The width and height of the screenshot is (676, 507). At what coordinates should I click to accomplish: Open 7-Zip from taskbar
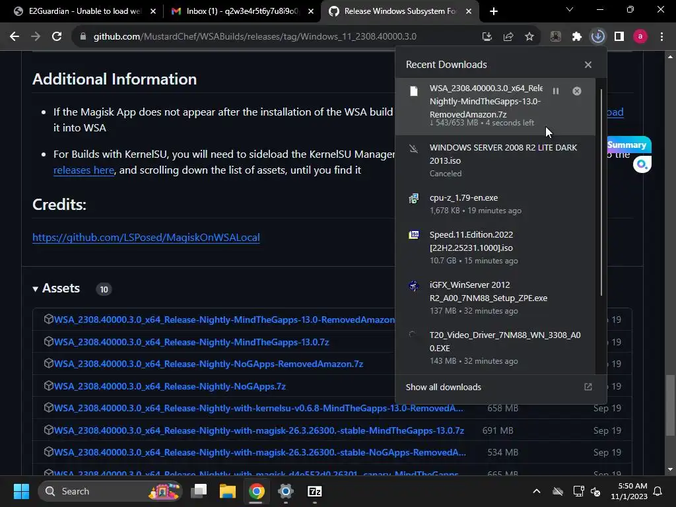pos(314,491)
